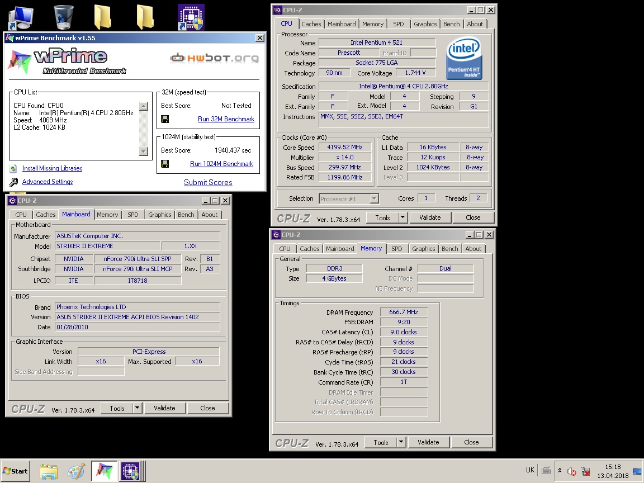Click Close button in the CPU window
The width and height of the screenshot is (644, 483).
(x=473, y=217)
